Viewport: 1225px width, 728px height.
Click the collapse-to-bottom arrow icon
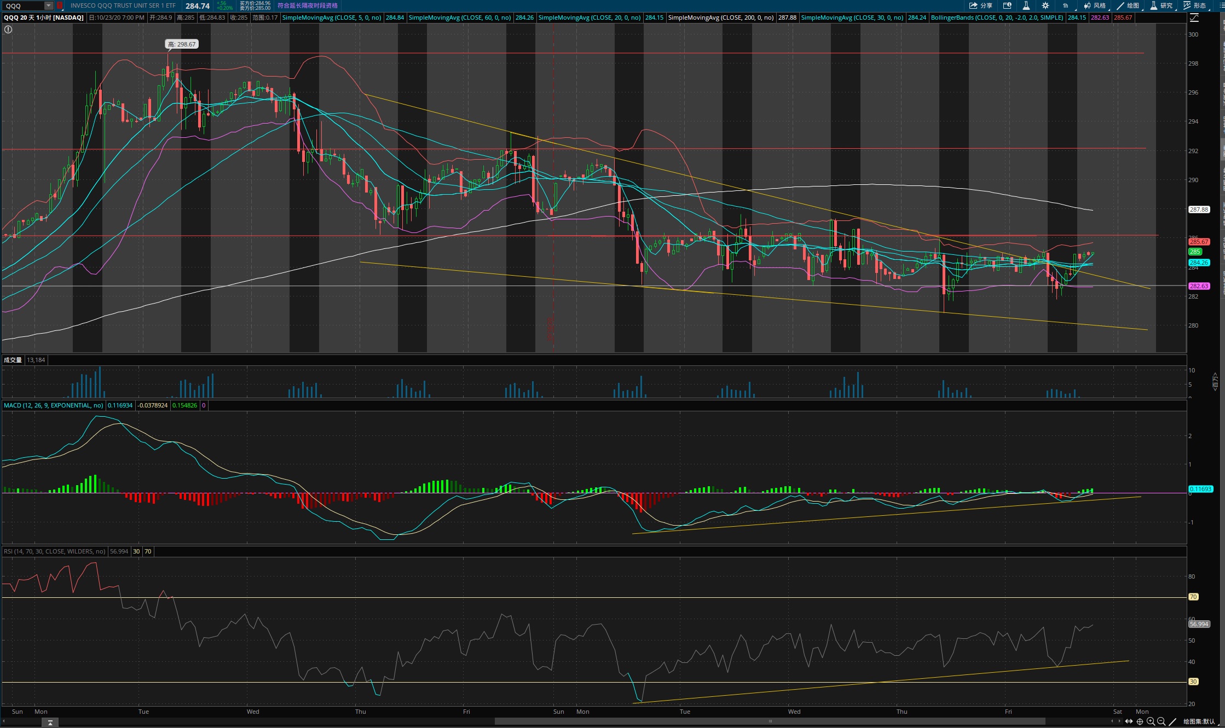point(50,723)
